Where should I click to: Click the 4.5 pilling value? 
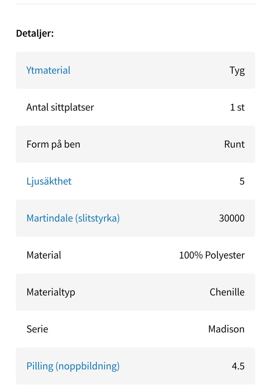(x=238, y=366)
